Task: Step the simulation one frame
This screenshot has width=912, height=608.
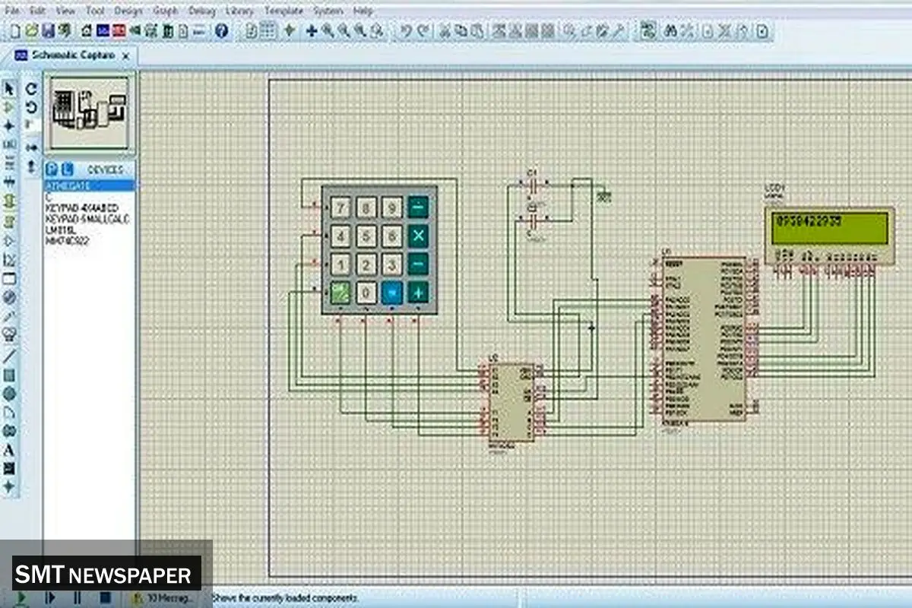Action: [49, 597]
